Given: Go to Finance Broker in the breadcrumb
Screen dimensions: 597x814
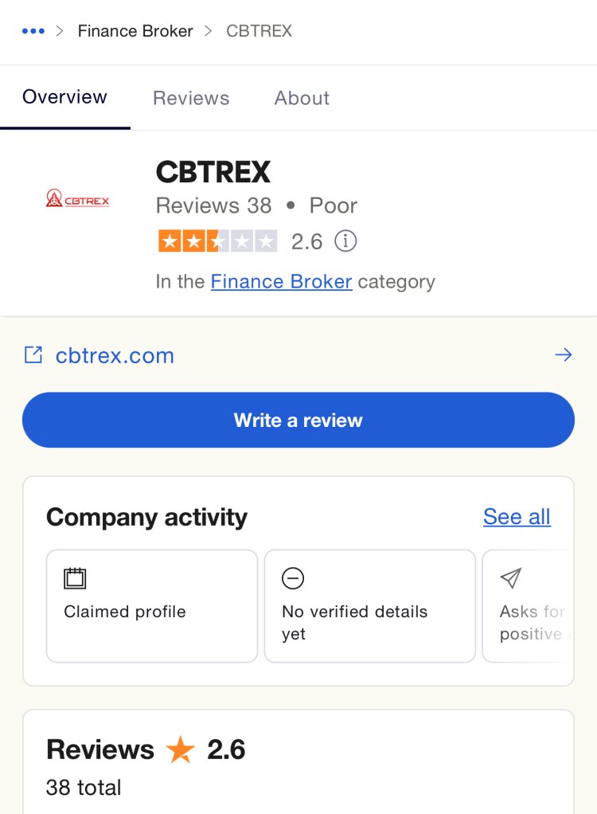Looking at the screenshot, I should coord(135,31).
